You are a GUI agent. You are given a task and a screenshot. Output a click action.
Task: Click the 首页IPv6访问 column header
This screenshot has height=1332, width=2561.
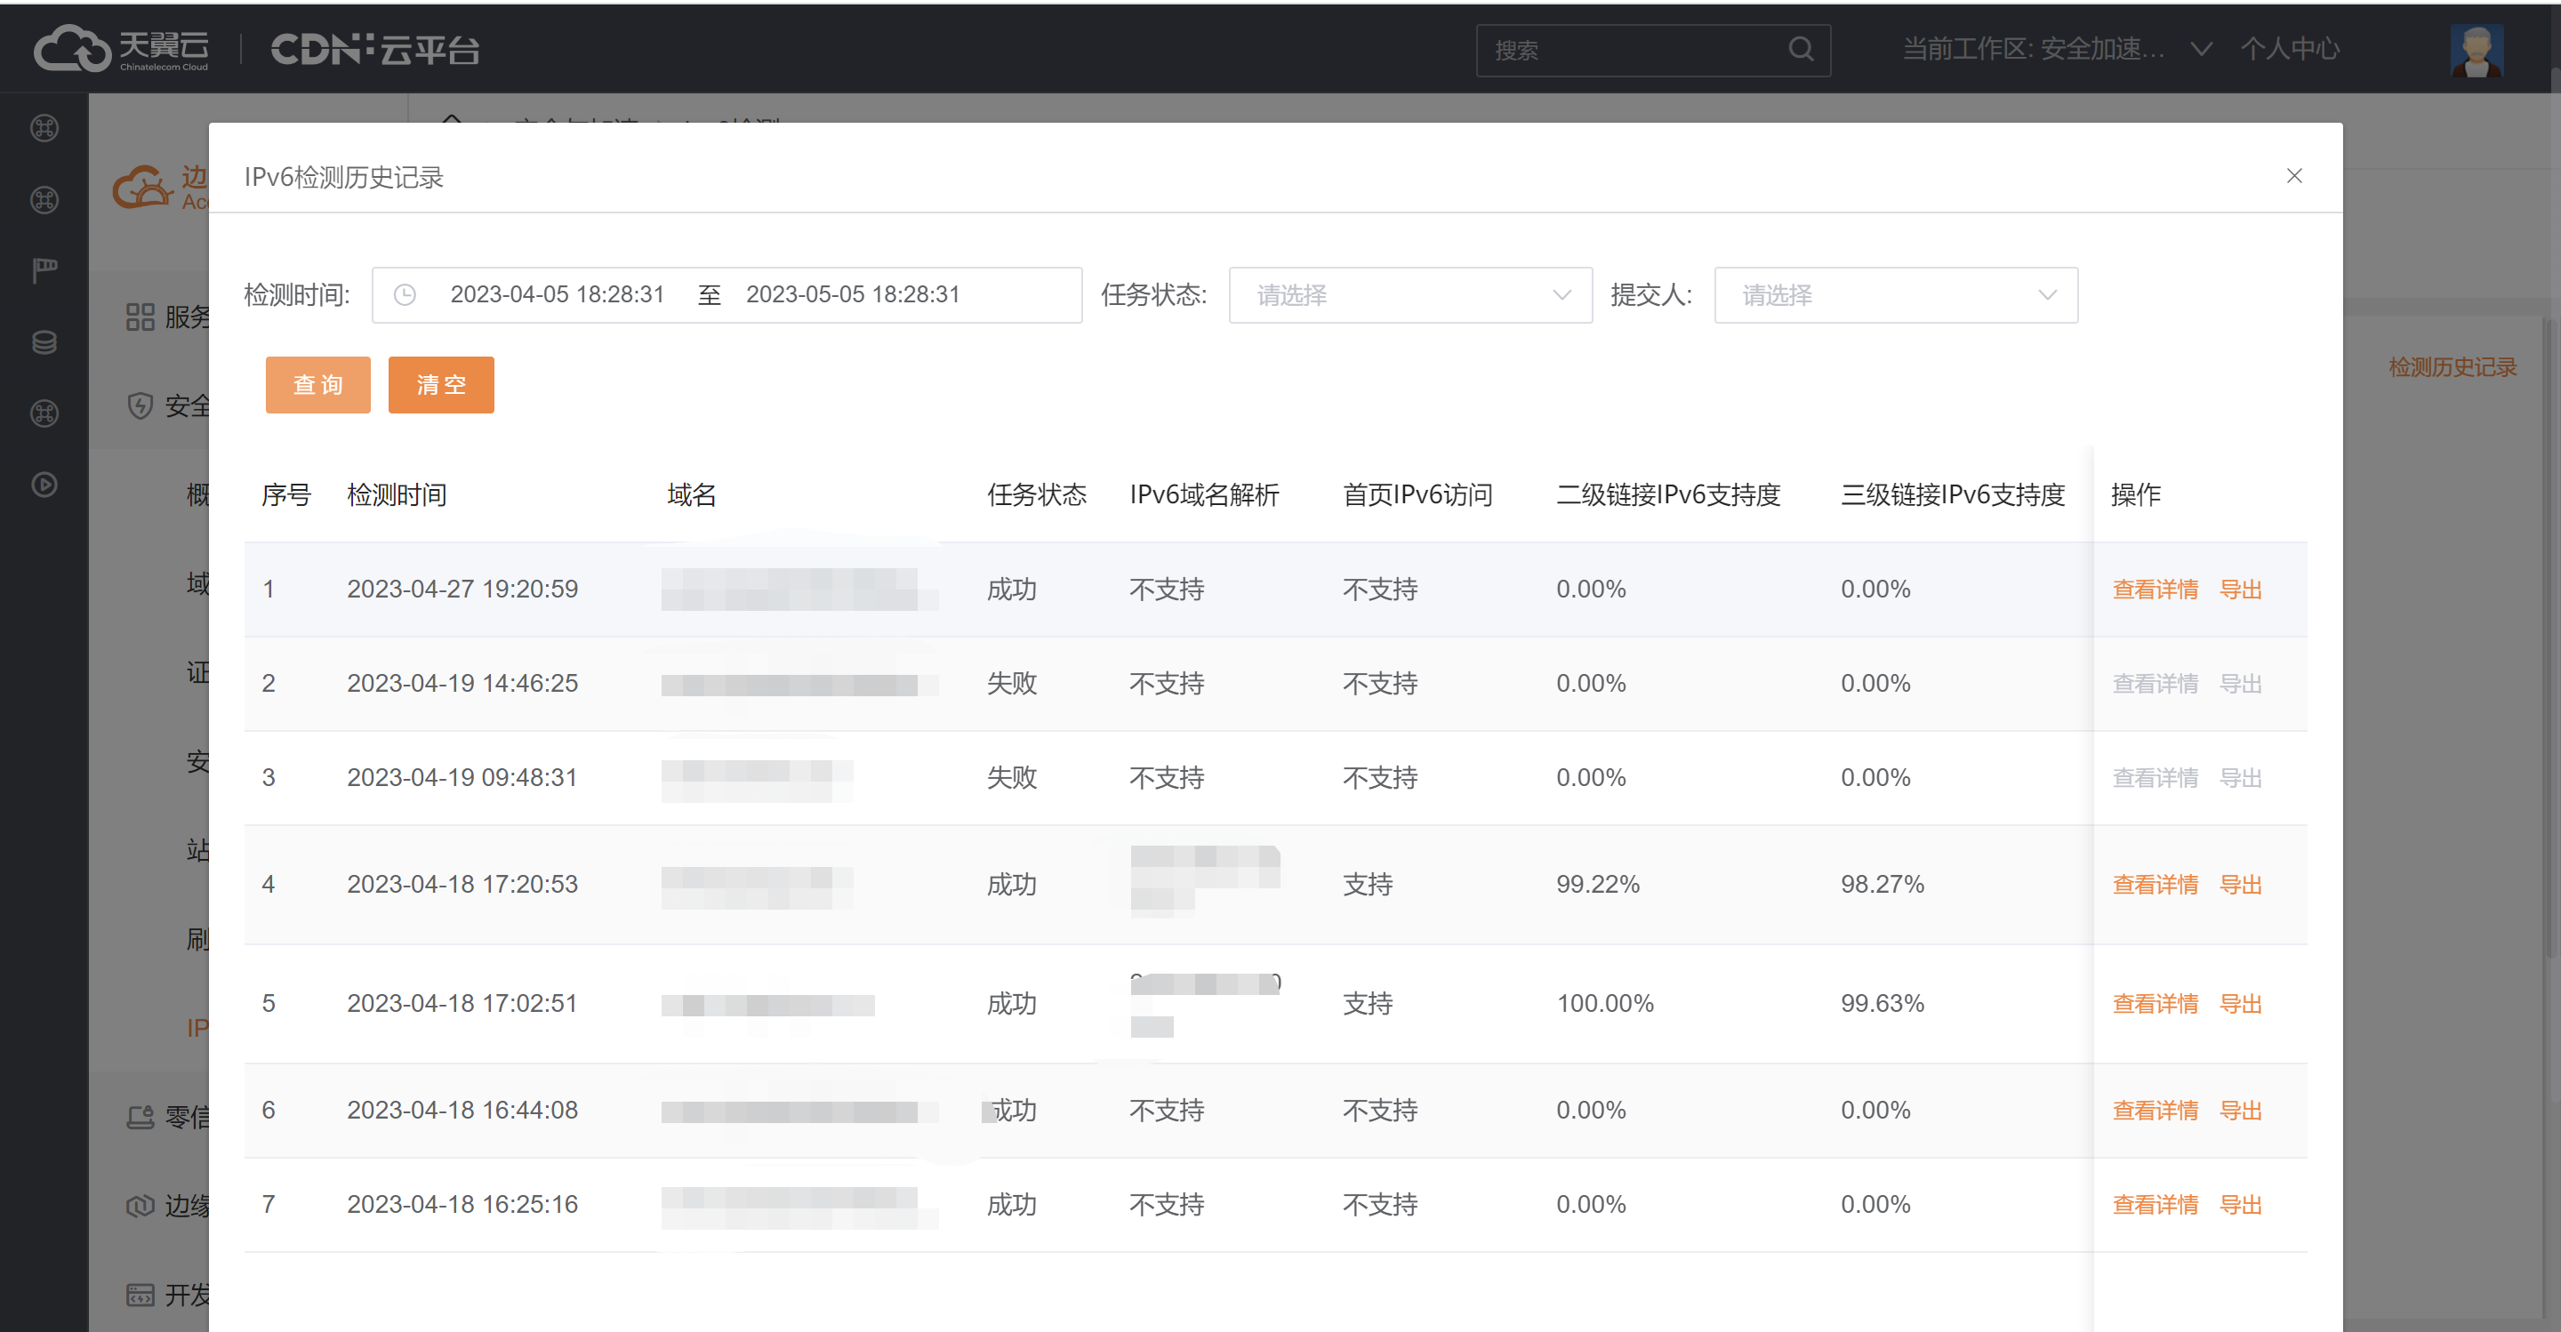click(x=1417, y=495)
